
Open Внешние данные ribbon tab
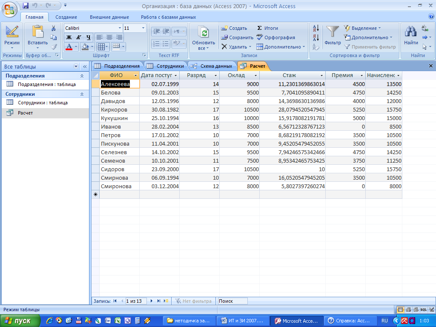109,17
